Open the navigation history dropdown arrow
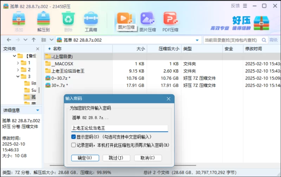281x177 pixels. (x=25, y=40)
